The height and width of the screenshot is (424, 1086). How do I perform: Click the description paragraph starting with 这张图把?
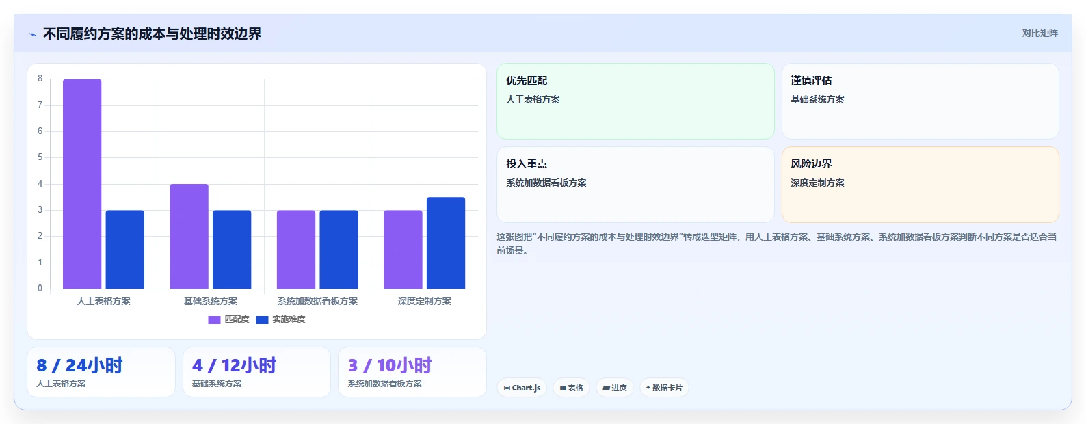777,243
